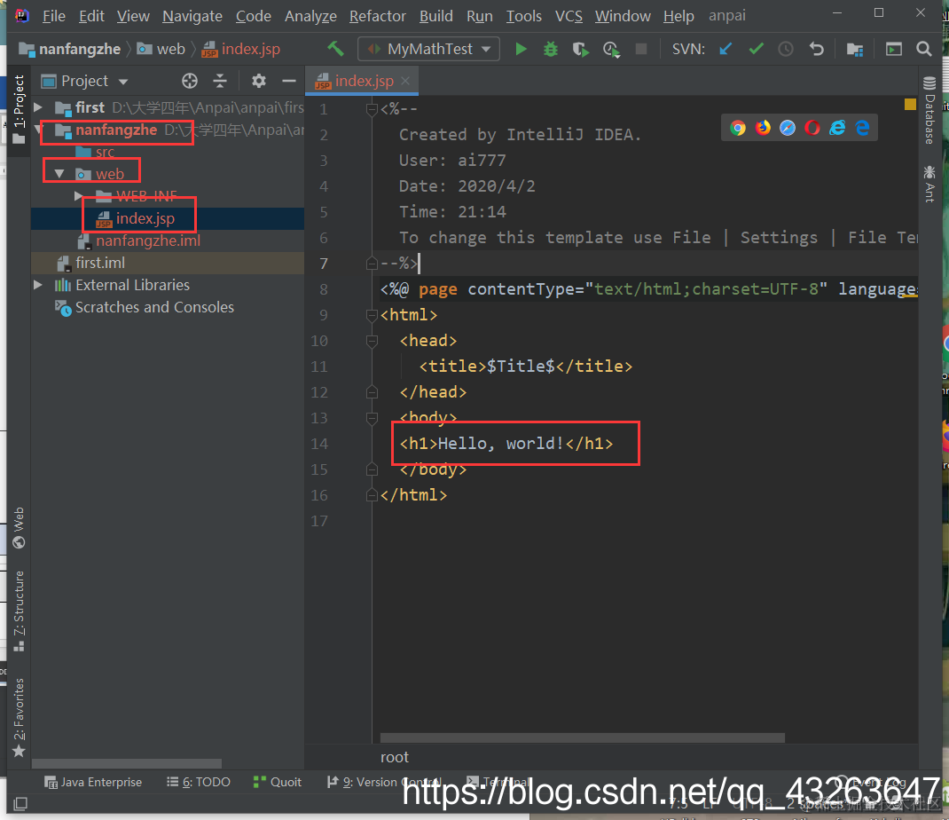Toggle the 6: TODO tool window
The height and width of the screenshot is (820, 949).
tap(199, 782)
